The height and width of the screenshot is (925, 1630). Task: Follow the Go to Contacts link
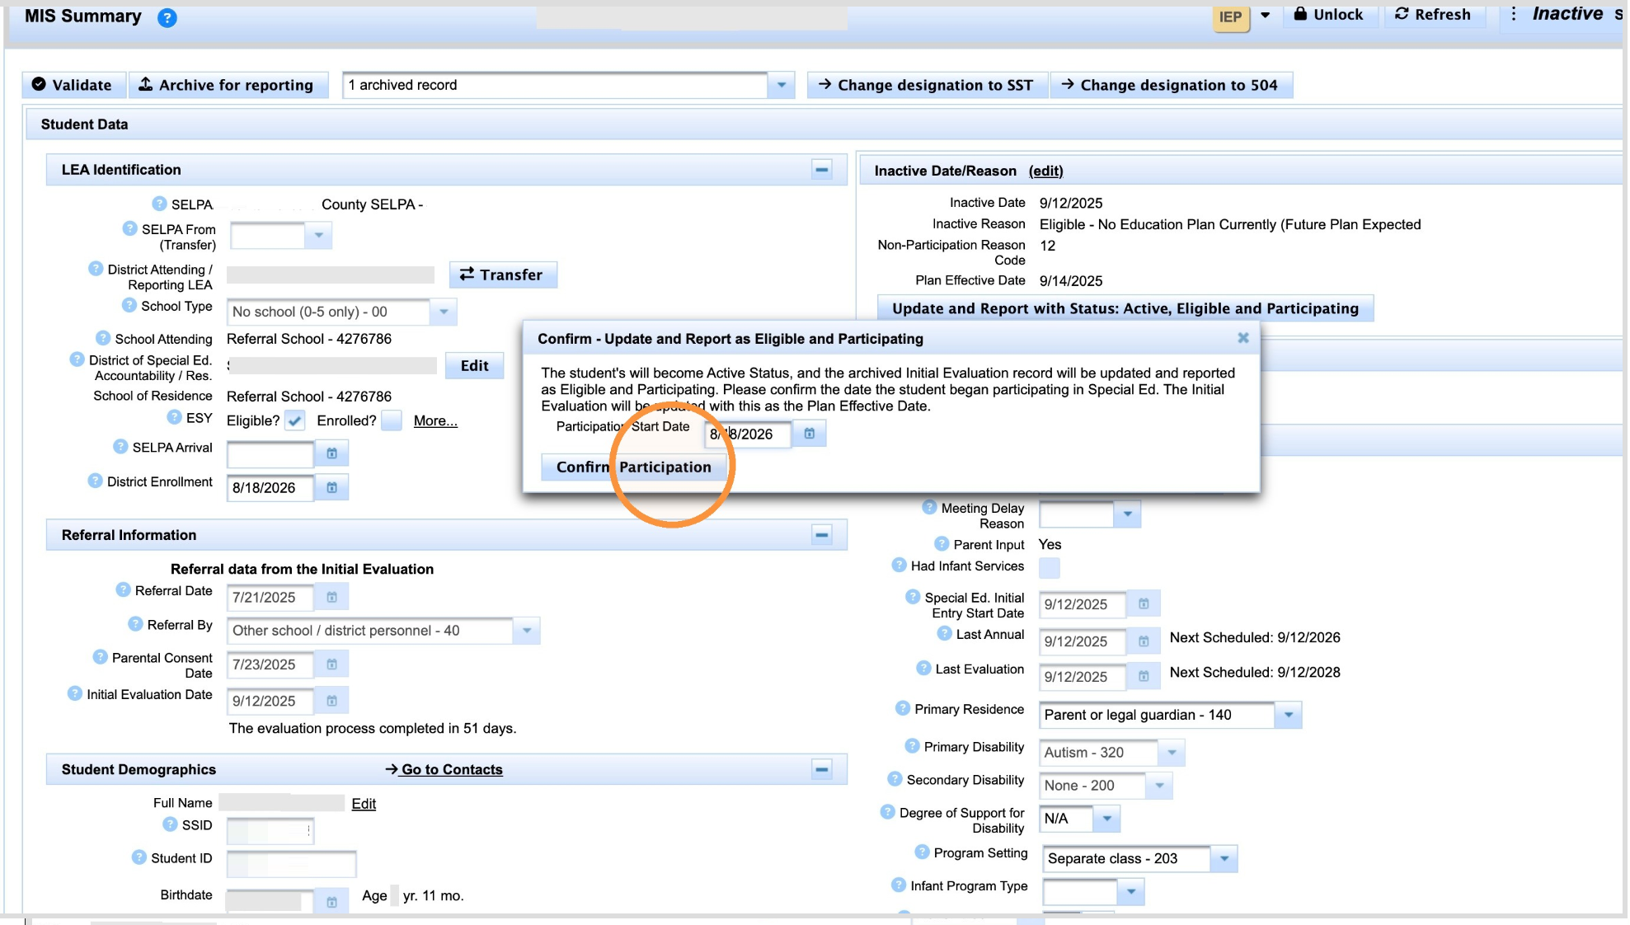point(444,769)
